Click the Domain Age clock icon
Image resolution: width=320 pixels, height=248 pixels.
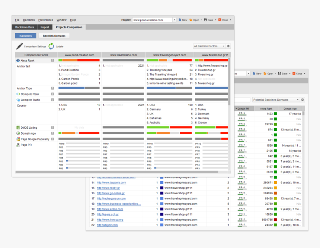(18, 133)
